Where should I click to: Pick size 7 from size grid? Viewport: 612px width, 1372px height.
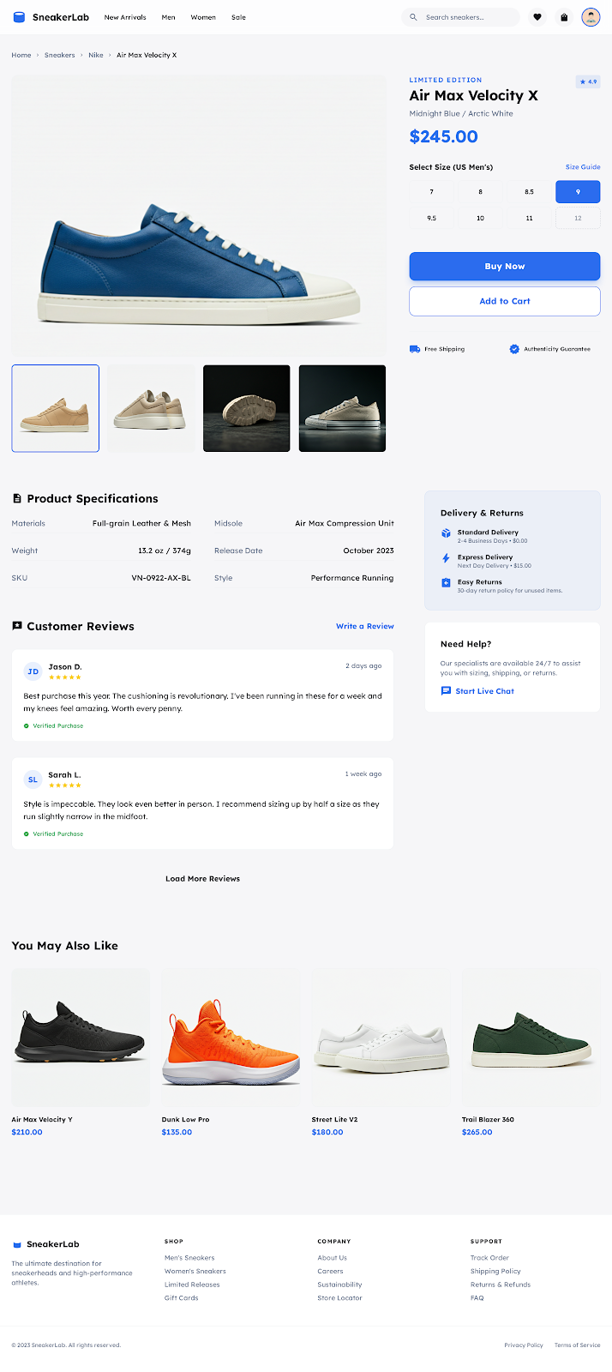431,192
